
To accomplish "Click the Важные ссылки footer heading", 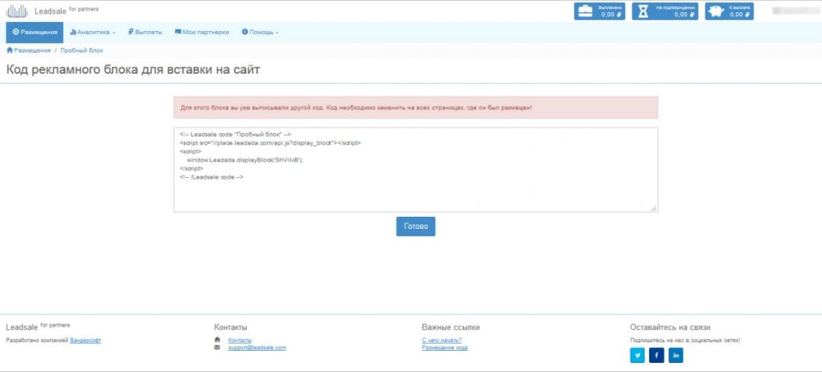I will 451,327.
